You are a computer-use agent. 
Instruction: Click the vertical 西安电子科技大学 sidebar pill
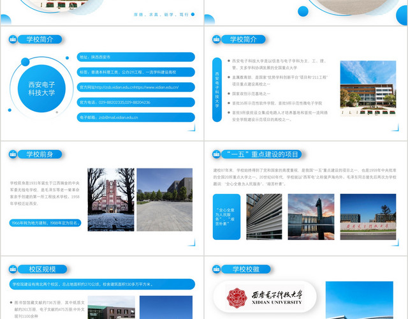[217, 89]
